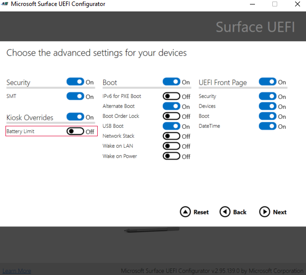Click the UEFI Front Page heading

(223, 83)
